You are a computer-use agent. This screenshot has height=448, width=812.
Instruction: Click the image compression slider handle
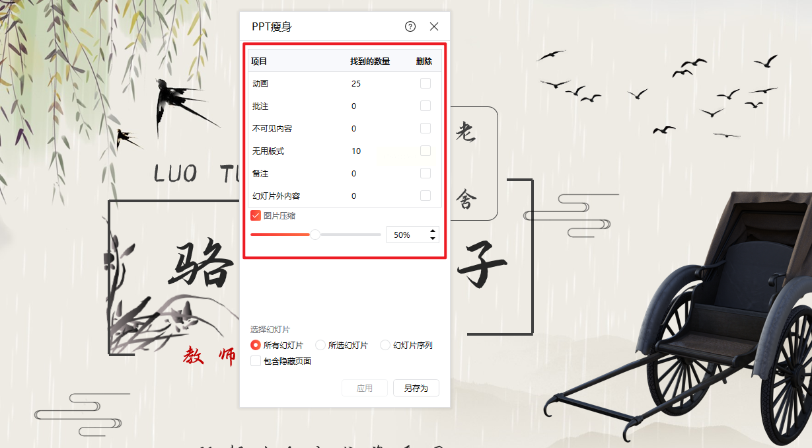(x=315, y=235)
